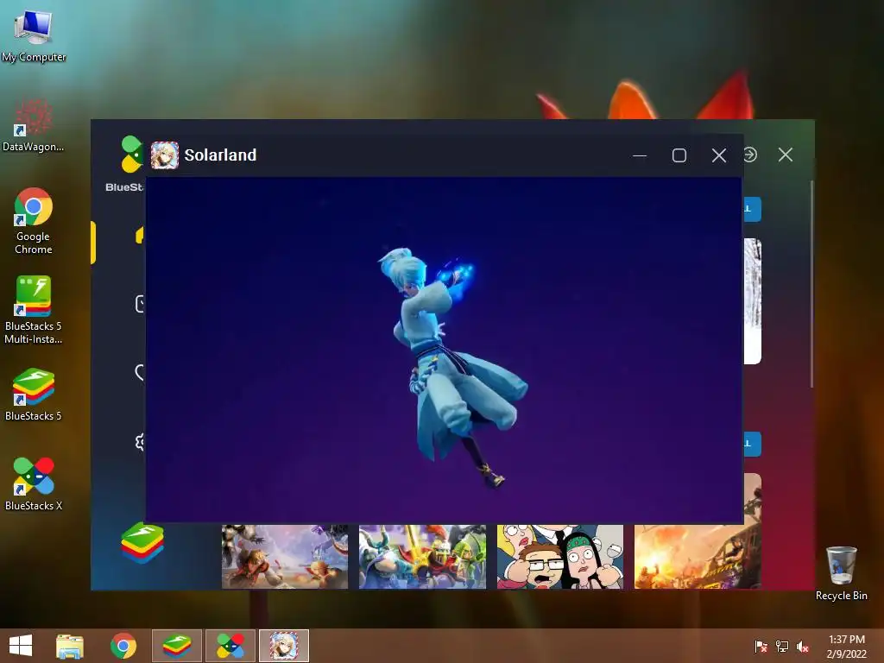Maximize the Solarland window
The image size is (884, 663).
(x=679, y=155)
